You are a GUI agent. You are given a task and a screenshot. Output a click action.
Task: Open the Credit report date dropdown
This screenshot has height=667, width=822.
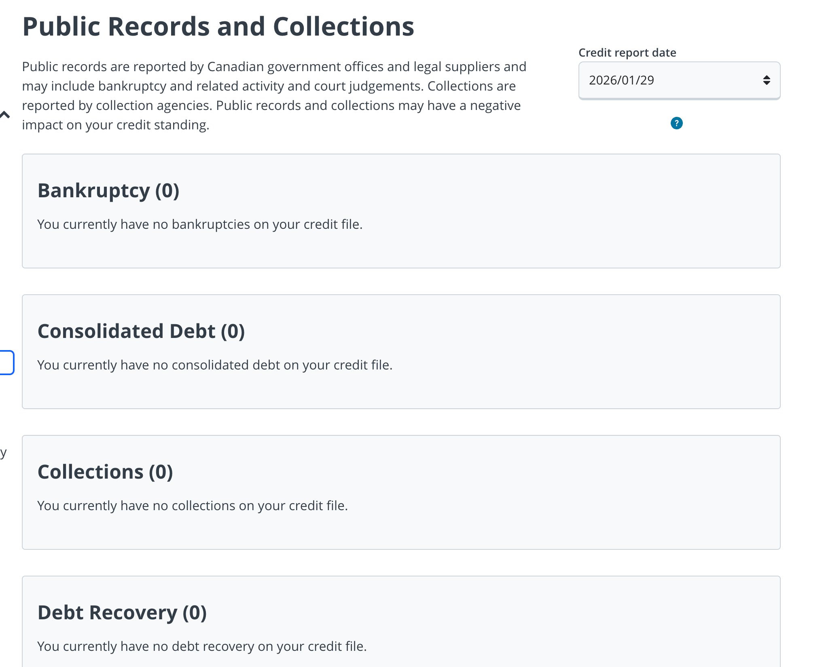click(679, 80)
